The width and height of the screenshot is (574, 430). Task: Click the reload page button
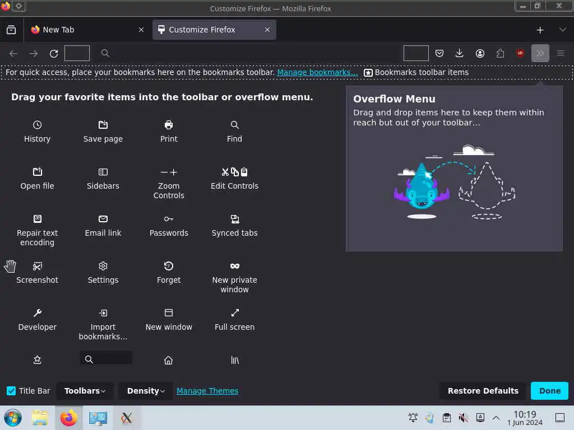click(54, 53)
